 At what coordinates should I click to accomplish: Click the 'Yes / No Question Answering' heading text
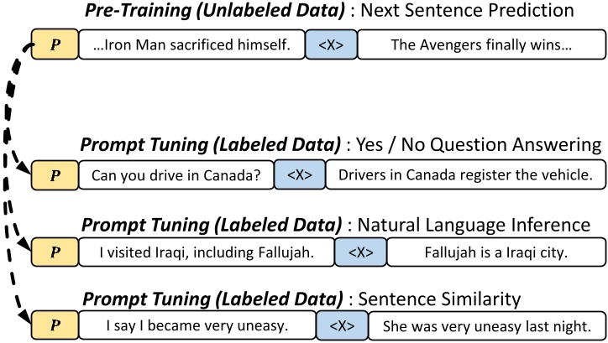click(480, 143)
